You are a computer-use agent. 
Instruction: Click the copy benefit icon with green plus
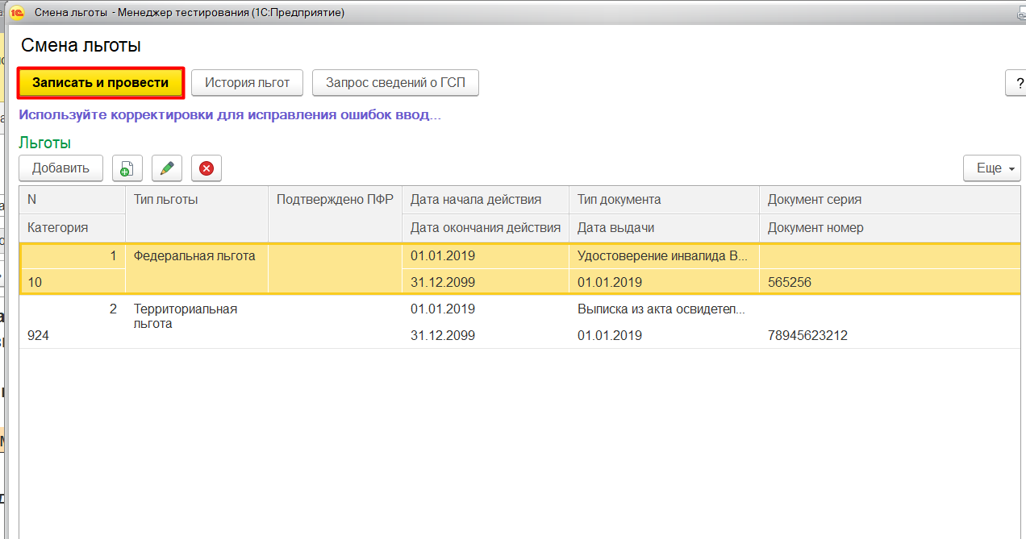pos(127,168)
